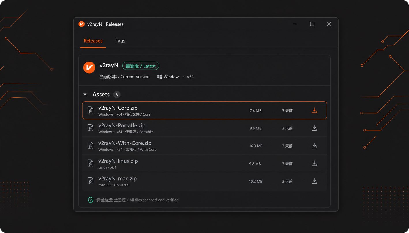The width and height of the screenshot is (409, 233).
Task: Click the 3 天前 date of v2rayN-mac.zip
Action: [287, 181]
